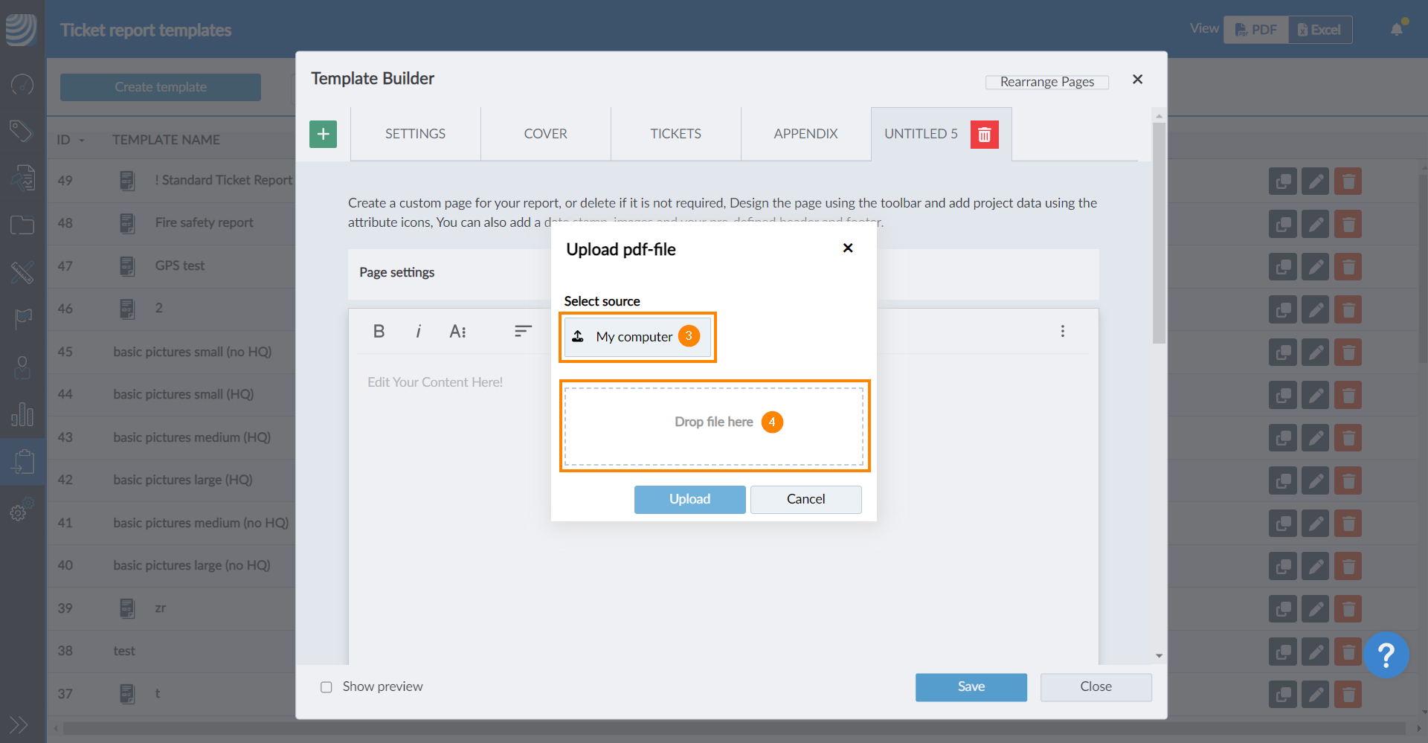
Task: Click the Rearrange Pages button
Action: pos(1046,82)
